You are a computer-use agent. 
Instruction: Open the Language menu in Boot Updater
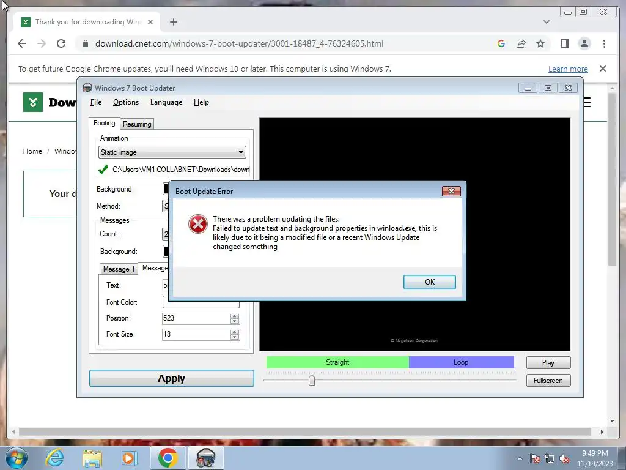(x=166, y=102)
